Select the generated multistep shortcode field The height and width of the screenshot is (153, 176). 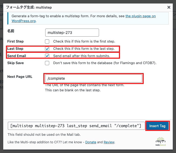[x=76, y=126]
